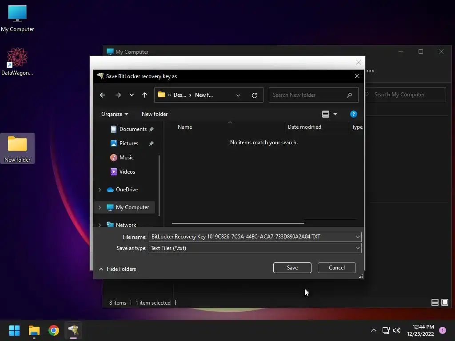The image size is (455, 341).
Task: Click the horizontal scrollbar in file list
Action: click(238, 223)
